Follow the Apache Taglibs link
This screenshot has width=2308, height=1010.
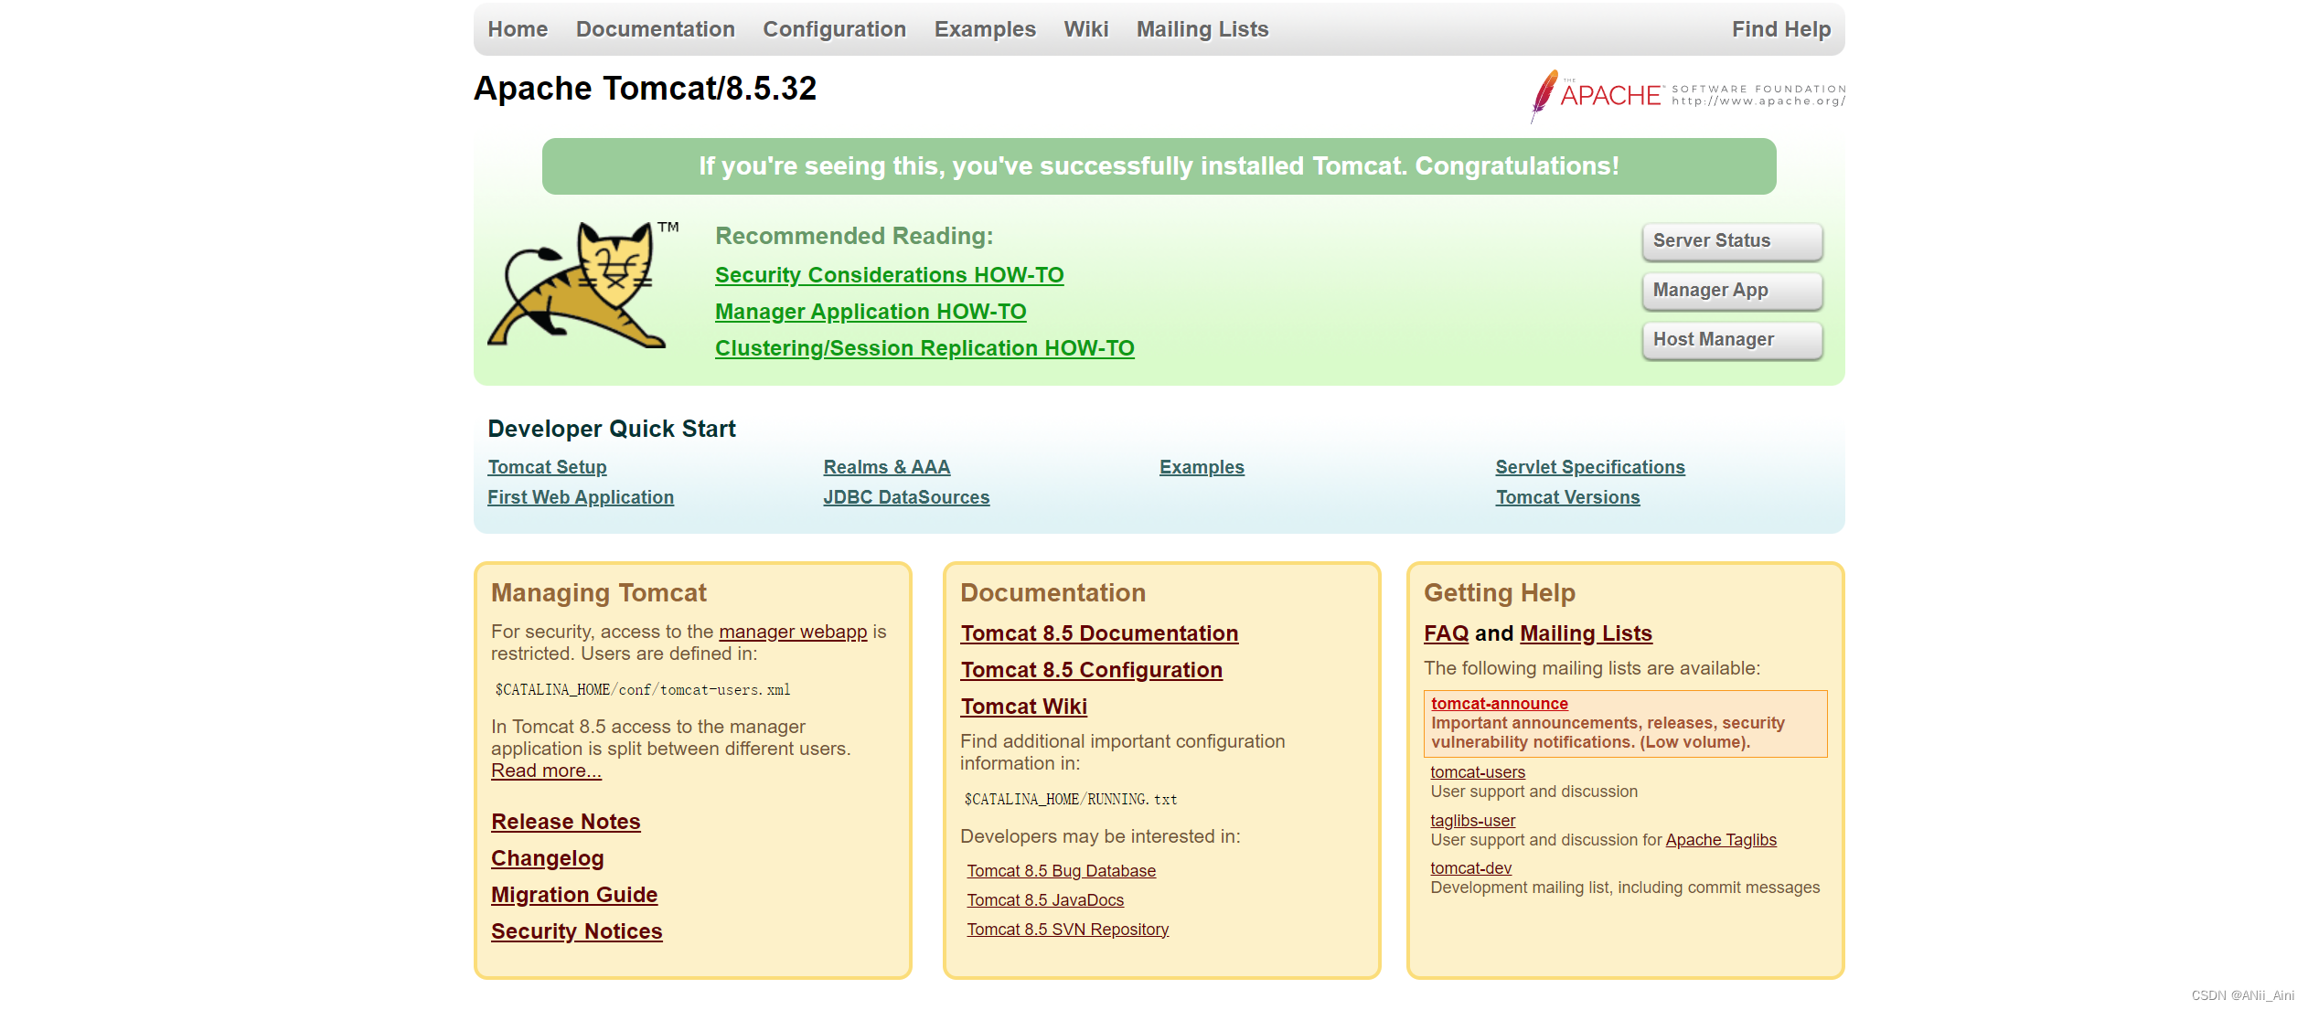tap(1720, 840)
